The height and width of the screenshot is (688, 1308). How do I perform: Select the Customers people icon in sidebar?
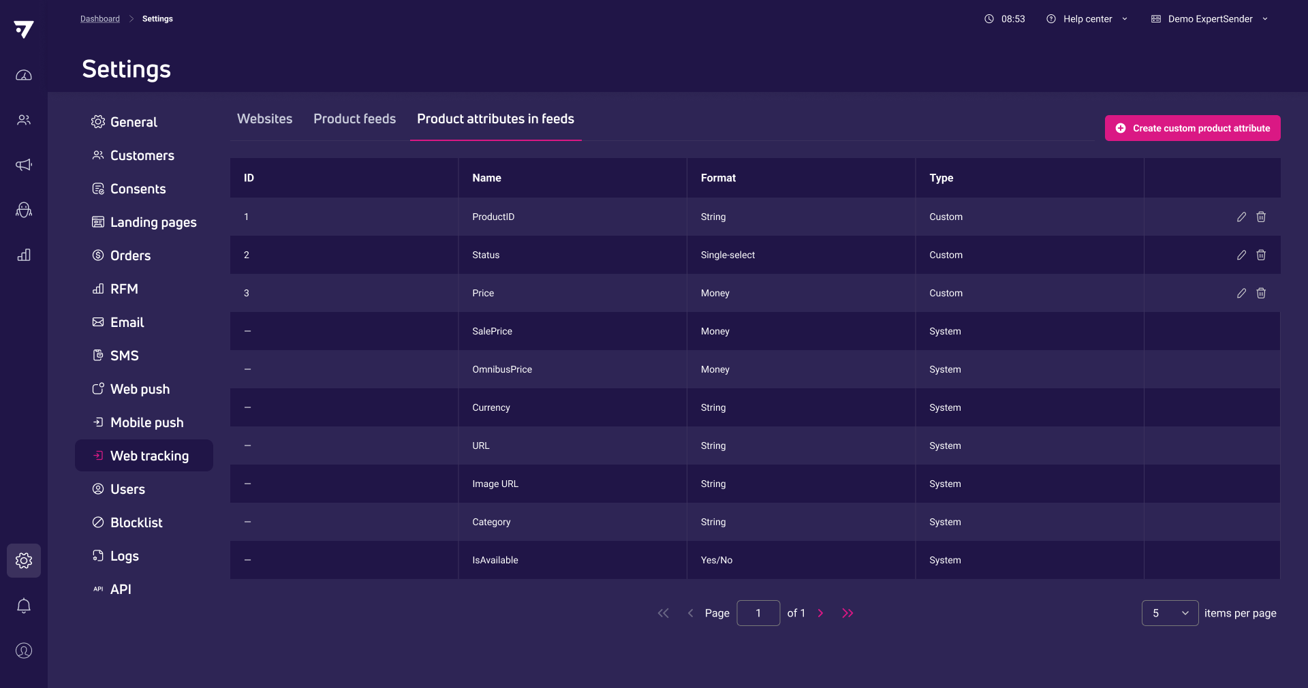pos(24,120)
